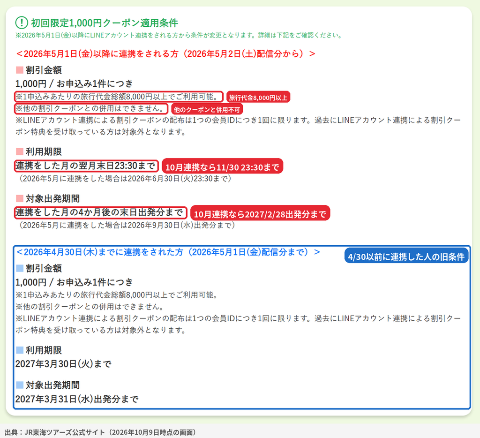The image size is (480, 438).
Task: Click example 2026年6月30日(火)23:30まで
Action: pyautogui.click(x=125, y=179)
